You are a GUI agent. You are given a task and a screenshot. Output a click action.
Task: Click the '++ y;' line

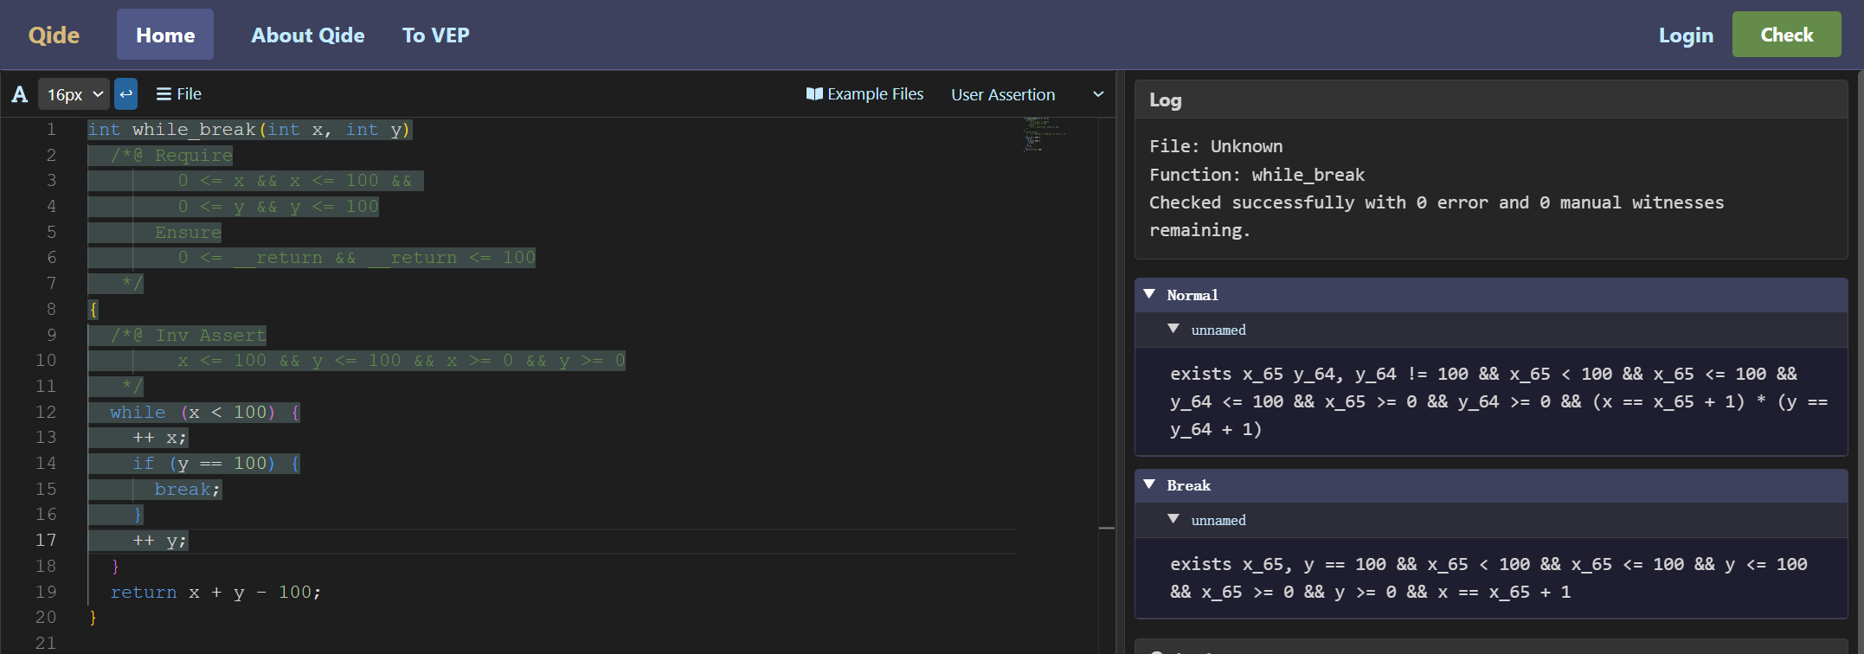159,541
